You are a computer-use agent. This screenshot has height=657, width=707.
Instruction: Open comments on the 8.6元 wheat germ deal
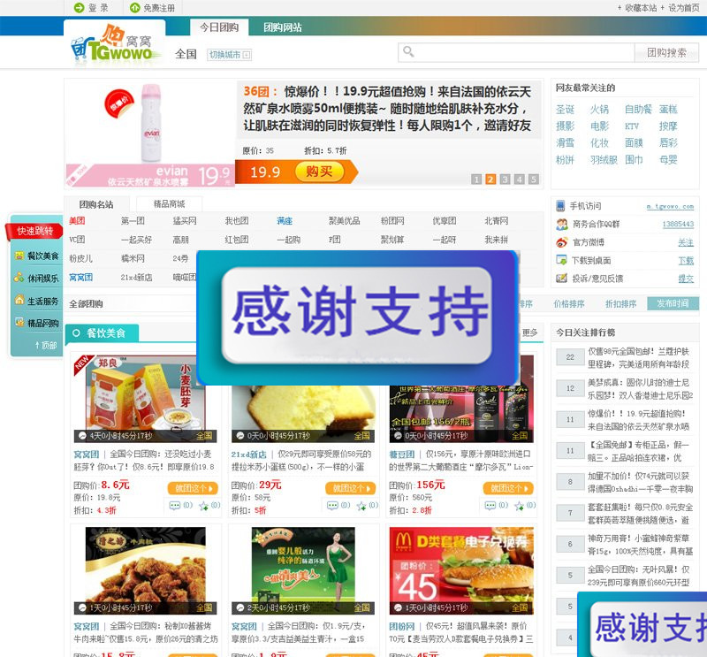tap(174, 506)
